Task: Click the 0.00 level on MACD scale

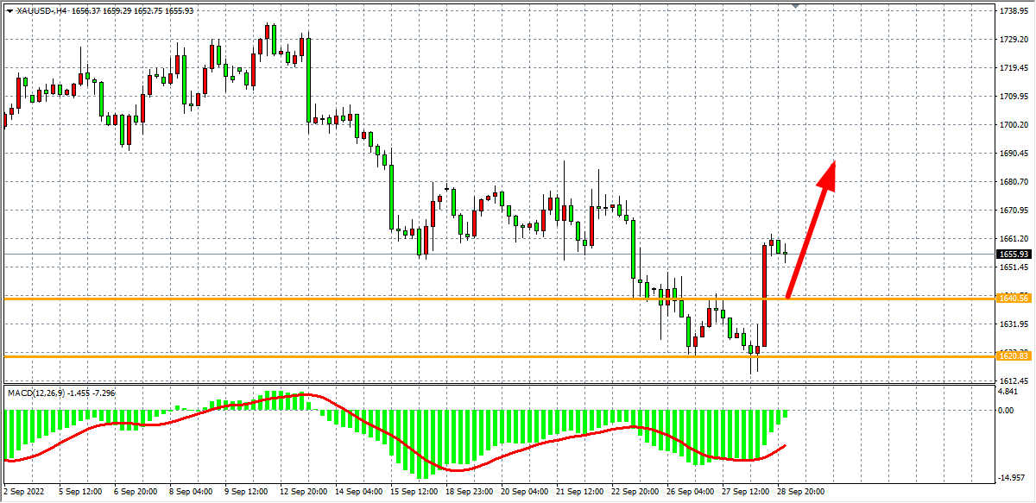Action: point(1007,411)
